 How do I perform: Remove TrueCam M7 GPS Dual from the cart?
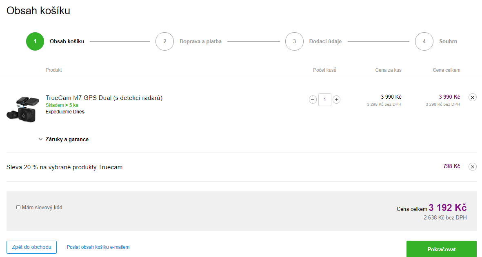473,97
